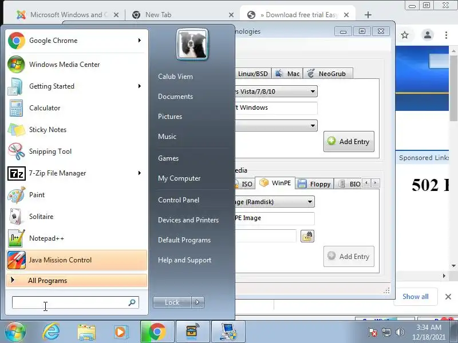Open the Snipping Tool
Screen dimensions: 458x343
tap(77, 151)
